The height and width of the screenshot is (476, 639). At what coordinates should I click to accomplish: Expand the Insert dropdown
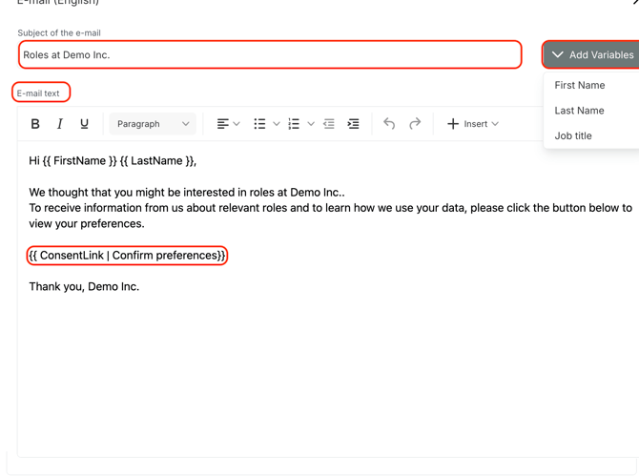click(x=473, y=124)
